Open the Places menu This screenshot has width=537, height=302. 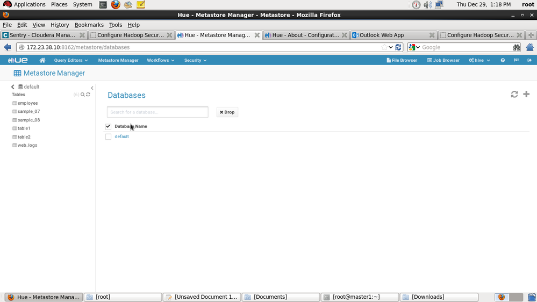tap(59, 4)
